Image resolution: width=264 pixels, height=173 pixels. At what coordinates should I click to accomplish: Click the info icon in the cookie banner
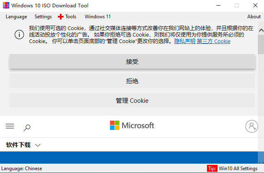[x=19, y=35]
